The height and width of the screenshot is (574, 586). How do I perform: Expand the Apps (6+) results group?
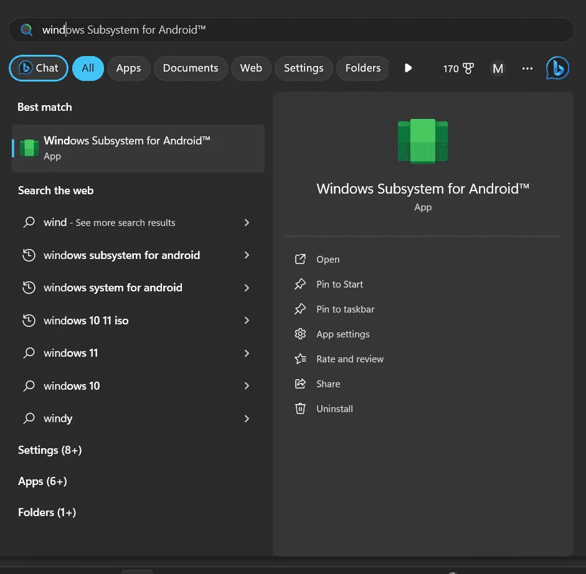click(x=42, y=481)
